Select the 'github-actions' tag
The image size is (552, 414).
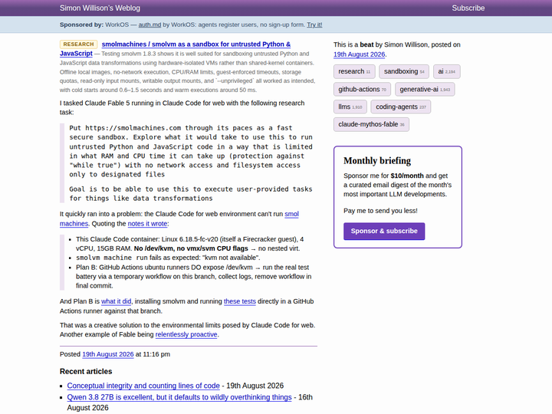pos(362,90)
